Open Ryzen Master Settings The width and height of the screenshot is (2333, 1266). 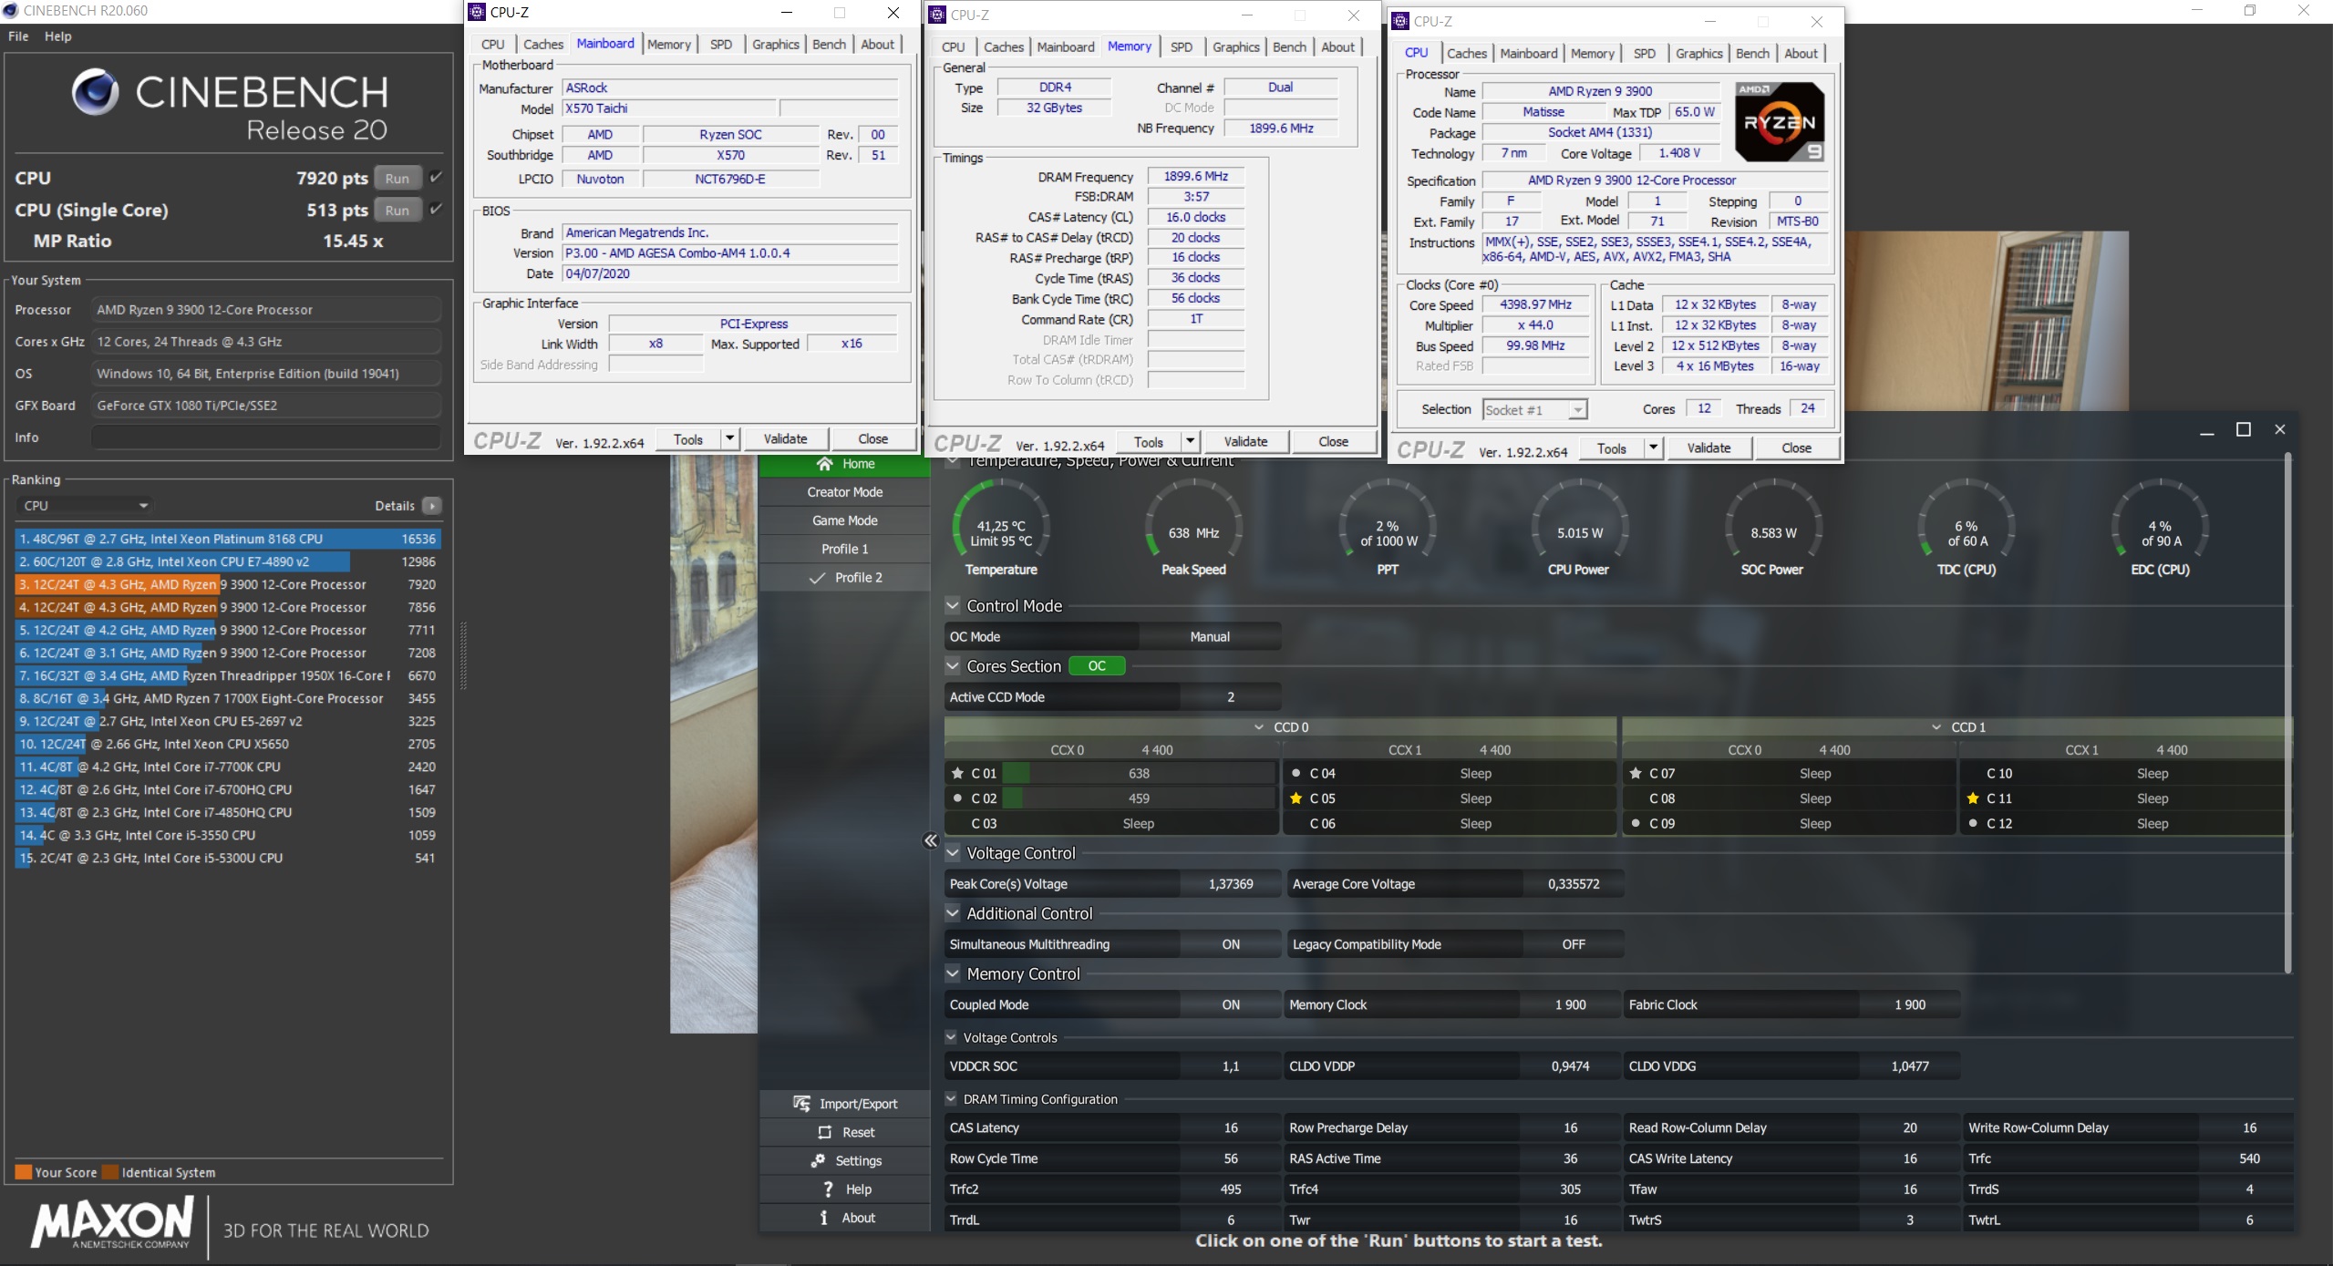tap(844, 1160)
